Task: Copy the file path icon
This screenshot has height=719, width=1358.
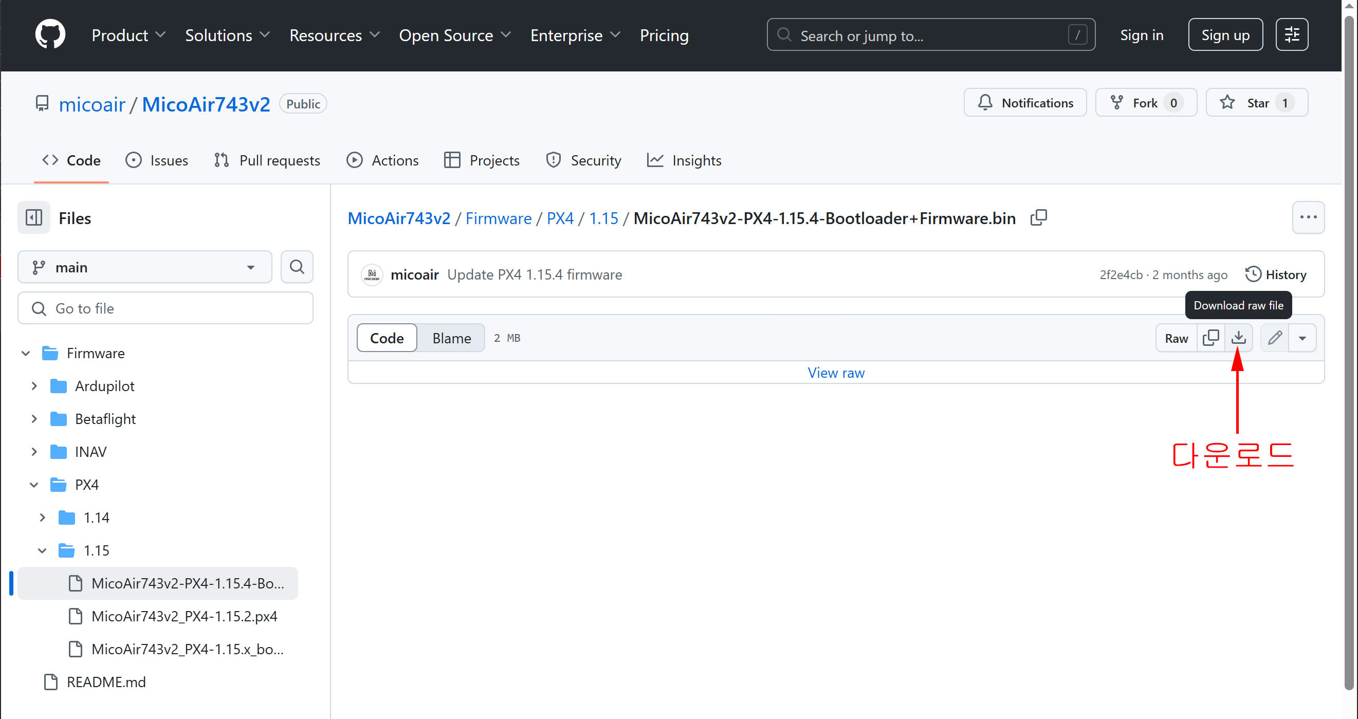Action: (1038, 218)
